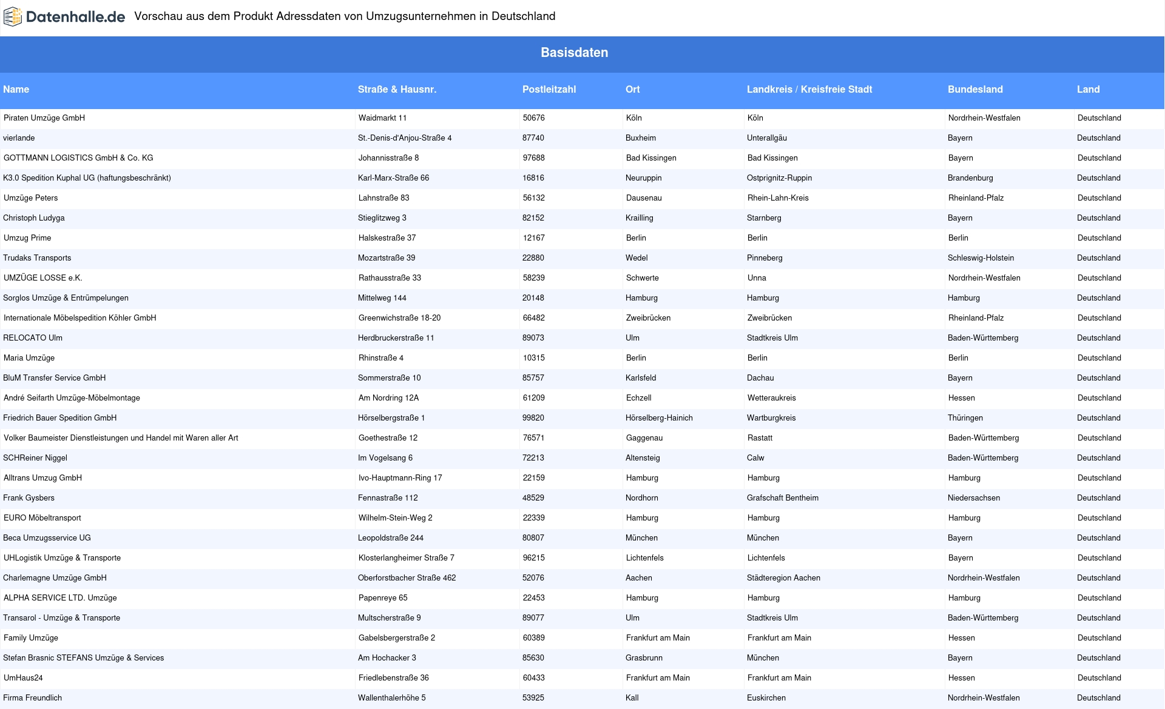This screenshot has height=709, width=1165.
Task: Select Charlemagne Umzüge GmbH
Action: click(55, 578)
